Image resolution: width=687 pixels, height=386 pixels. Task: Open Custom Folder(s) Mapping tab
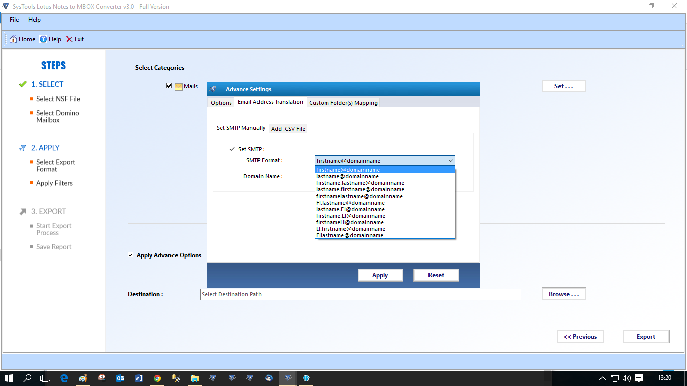[343, 103]
